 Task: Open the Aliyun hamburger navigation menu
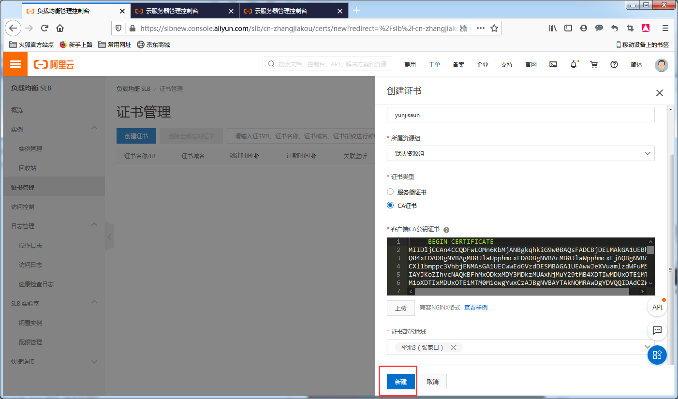(x=15, y=64)
